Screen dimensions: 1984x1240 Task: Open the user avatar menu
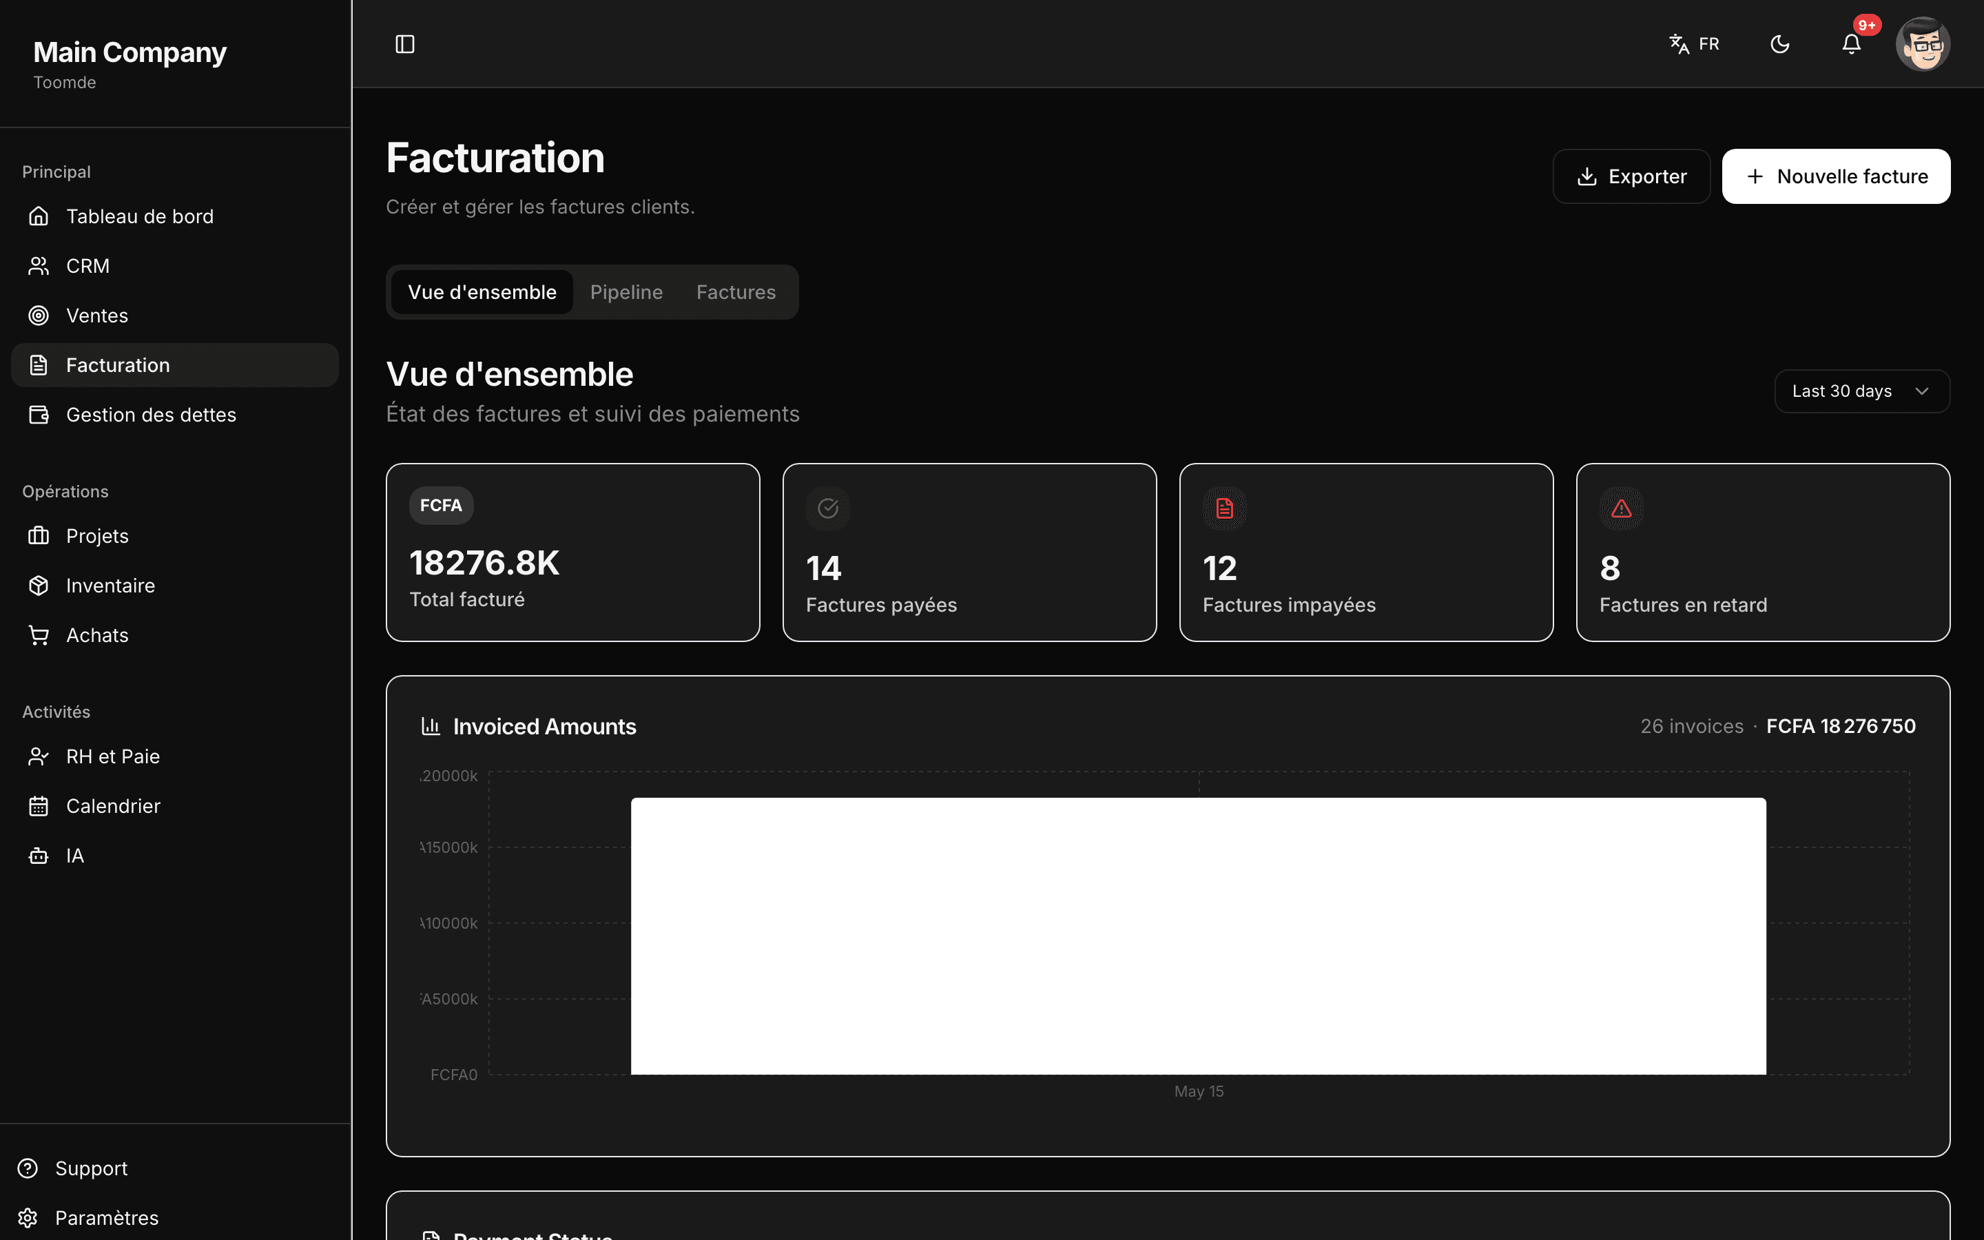1923,44
